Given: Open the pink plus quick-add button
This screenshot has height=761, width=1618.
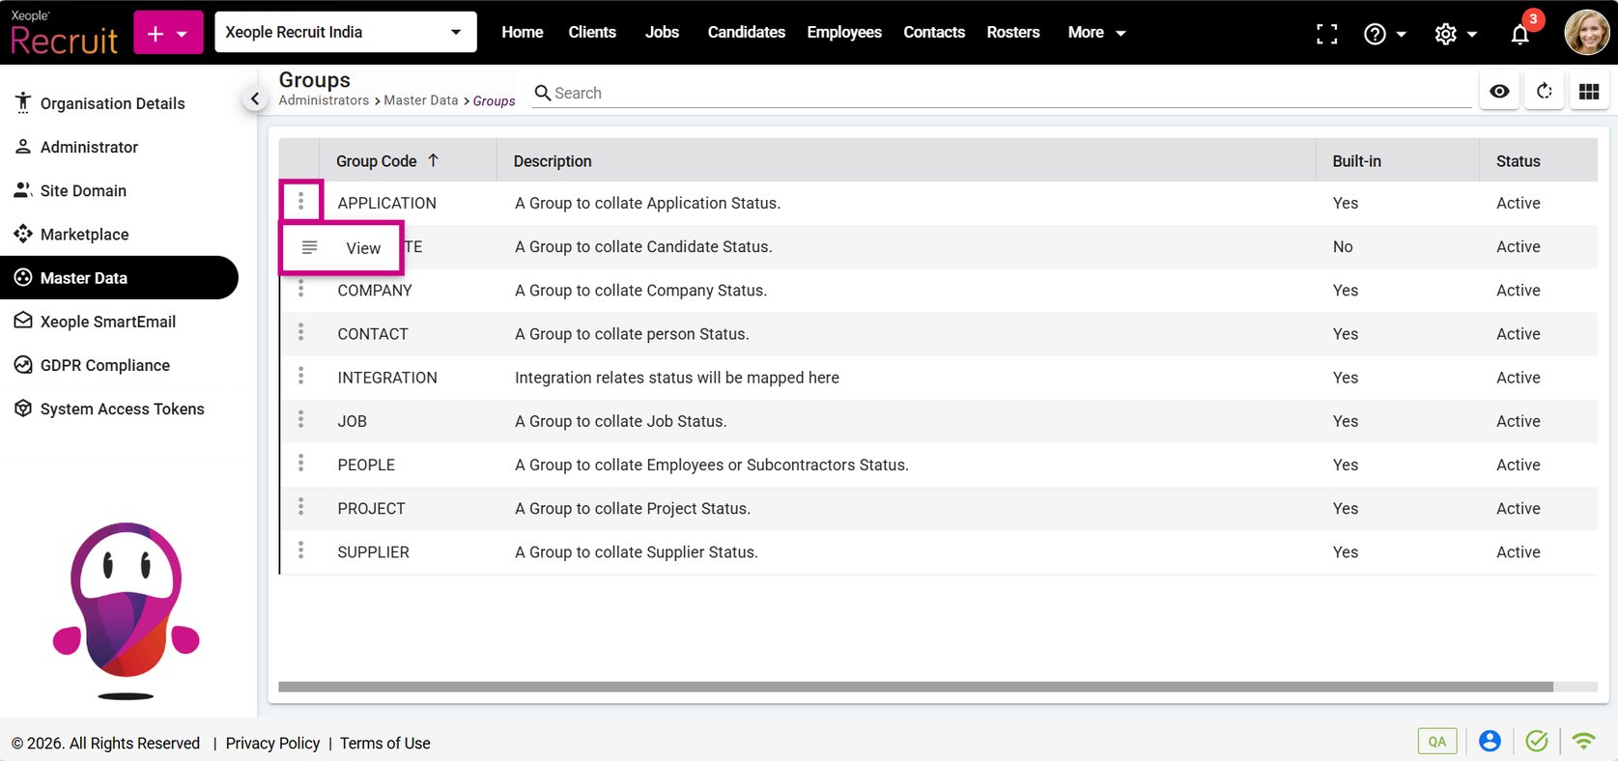Looking at the screenshot, I should click(168, 33).
